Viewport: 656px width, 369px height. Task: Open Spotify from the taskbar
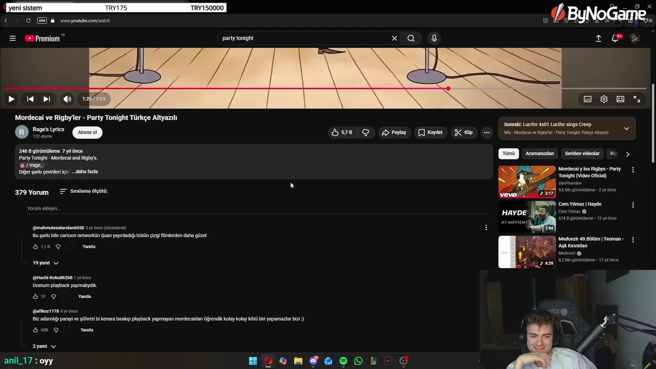pyautogui.click(x=343, y=361)
